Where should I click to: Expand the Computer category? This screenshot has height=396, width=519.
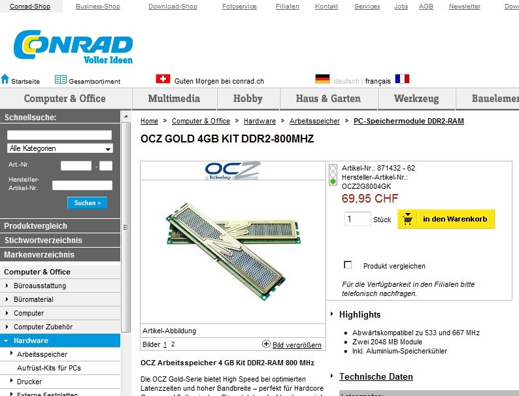(x=7, y=312)
